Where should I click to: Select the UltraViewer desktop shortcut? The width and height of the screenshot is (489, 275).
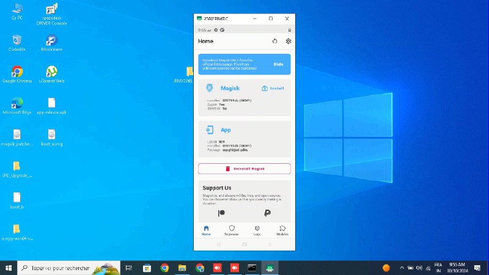(51, 43)
